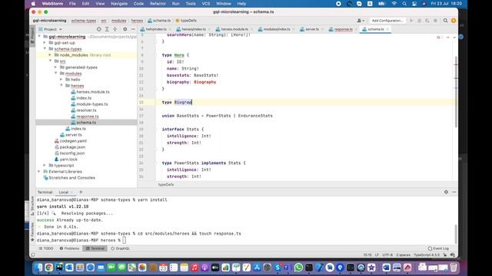
Task: Expand the node_modules folder
Action: (50, 55)
